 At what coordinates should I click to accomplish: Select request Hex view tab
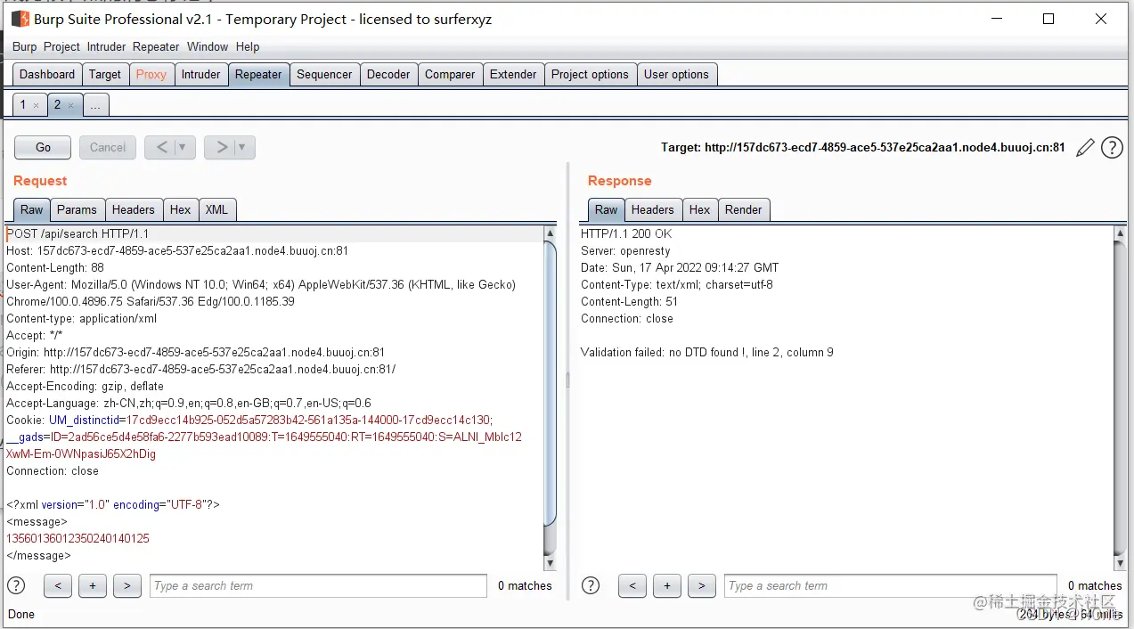[x=181, y=209]
